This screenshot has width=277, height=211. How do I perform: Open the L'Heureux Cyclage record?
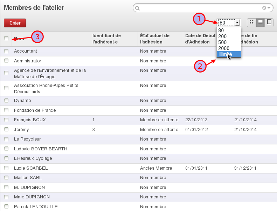[x=33, y=158]
